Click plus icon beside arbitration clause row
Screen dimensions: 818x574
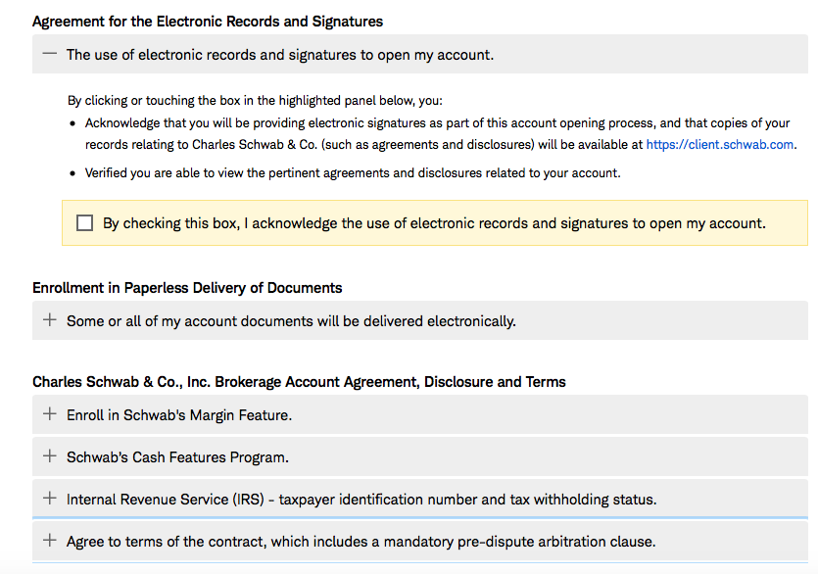click(x=50, y=541)
